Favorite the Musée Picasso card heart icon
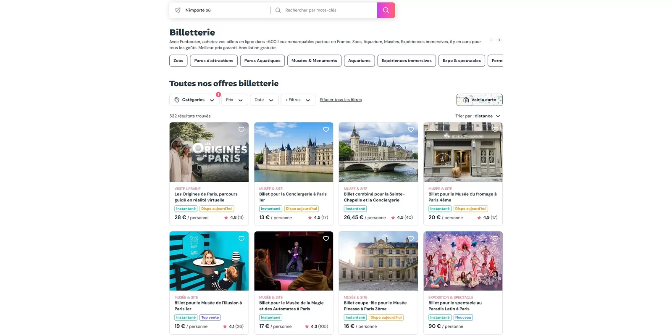This screenshot has width=672, height=336. [411, 238]
